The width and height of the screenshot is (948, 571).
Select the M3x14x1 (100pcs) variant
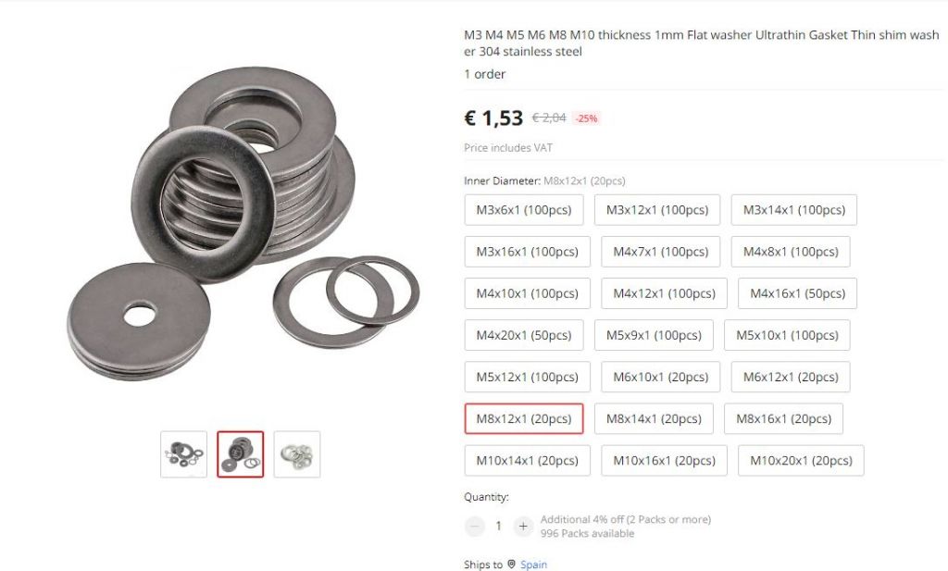(793, 210)
